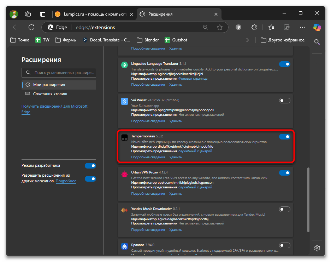
Task: Click the Lingualeo extension icon
Action: point(125,65)
